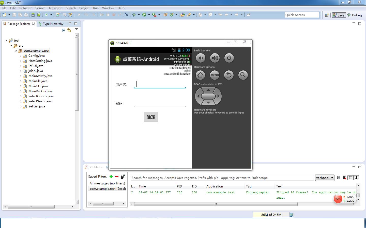Open the verbose log level dropdown
The height and width of the screenshot is (228, 366).
point(325,178)
